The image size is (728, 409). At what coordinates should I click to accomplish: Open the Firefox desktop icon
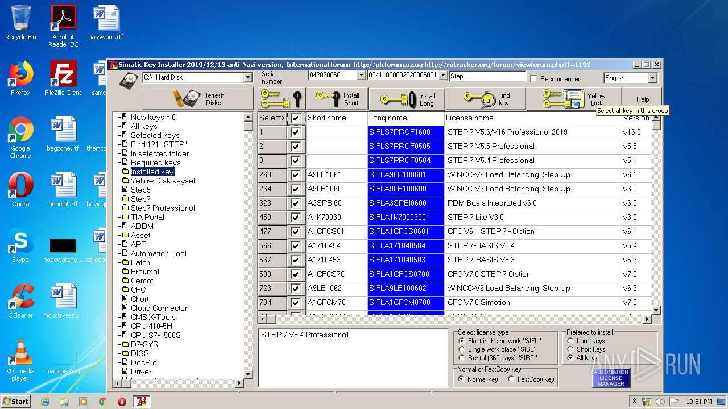(x=20, y=78)
